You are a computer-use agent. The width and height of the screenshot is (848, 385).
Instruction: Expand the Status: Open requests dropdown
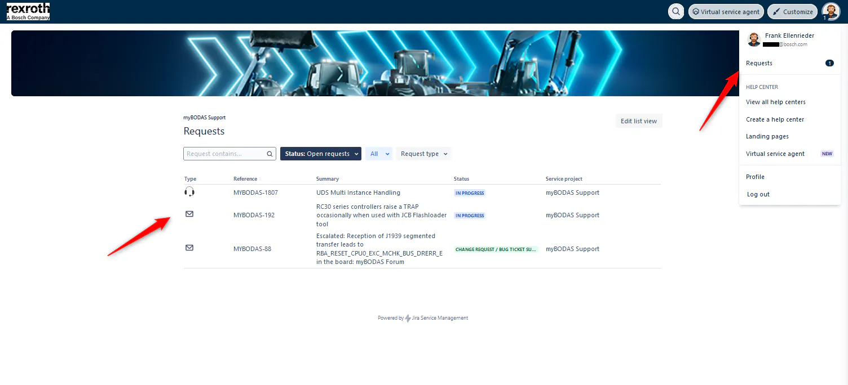click(x=320, y=154)
